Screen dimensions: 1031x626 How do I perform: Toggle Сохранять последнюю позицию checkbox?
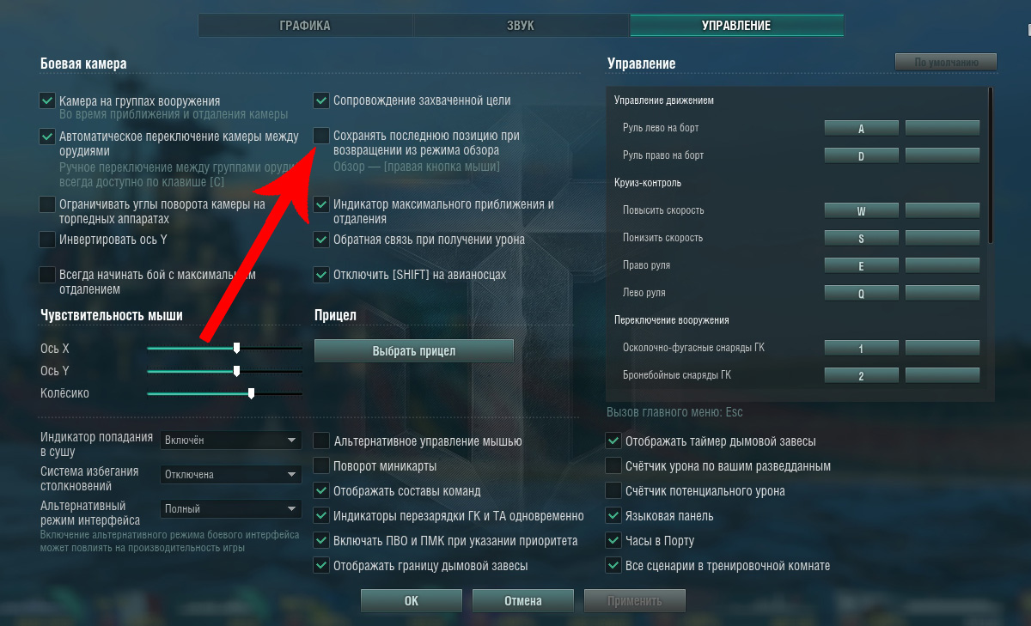click(x=321, y=136)
